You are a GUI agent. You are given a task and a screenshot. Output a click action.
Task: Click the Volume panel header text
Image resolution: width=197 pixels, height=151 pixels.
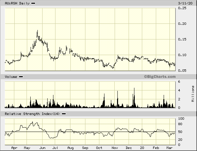(11, 77)
